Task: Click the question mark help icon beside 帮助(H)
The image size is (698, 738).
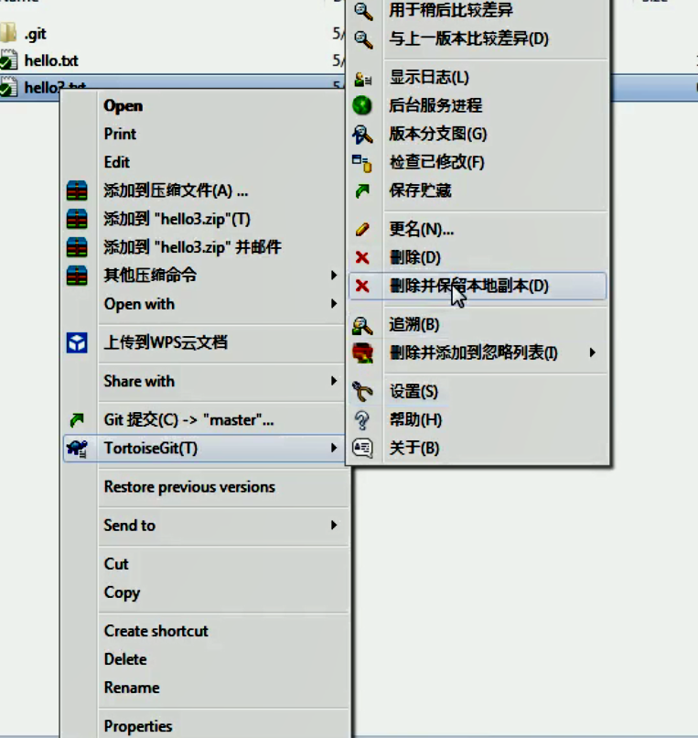Action: click(x=362, y=420)
